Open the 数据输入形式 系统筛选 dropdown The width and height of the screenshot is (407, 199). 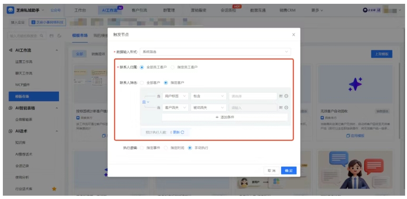[x=215, y=52]
